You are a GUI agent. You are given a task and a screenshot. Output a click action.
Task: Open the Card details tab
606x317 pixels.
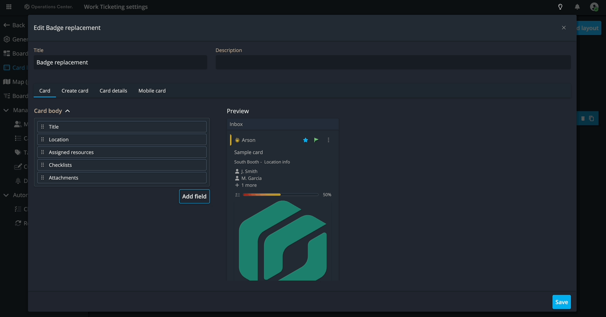coord(113,91)
